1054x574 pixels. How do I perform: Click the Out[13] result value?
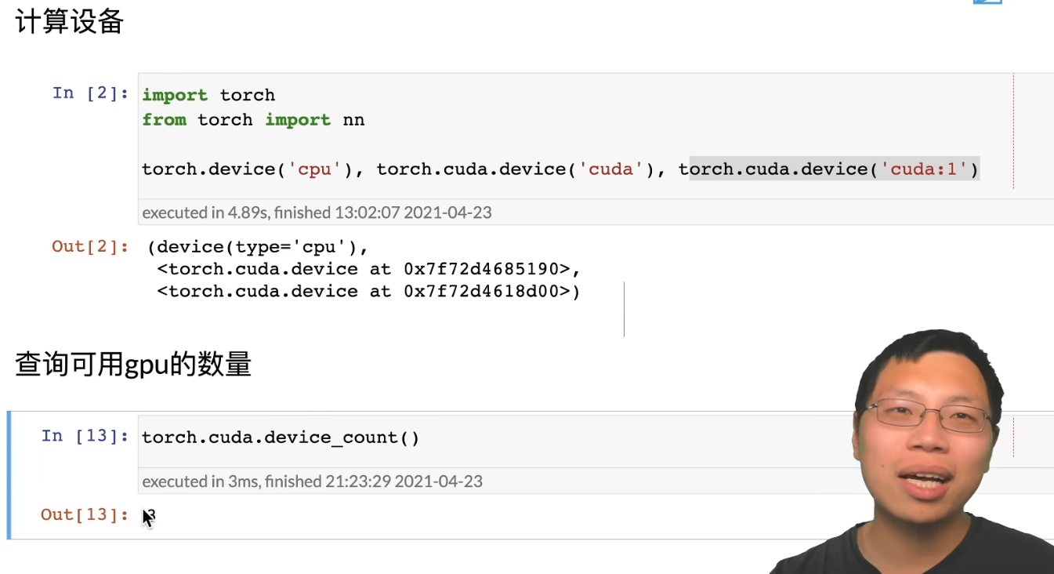pyautogui.click(x=150, y=515)
